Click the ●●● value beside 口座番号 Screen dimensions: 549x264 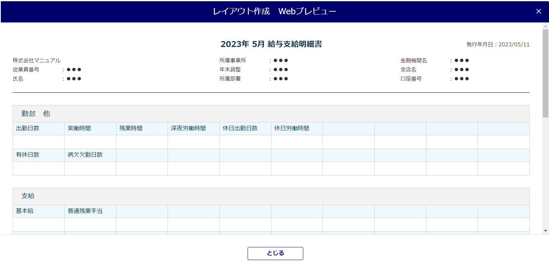click(x=462, y=79)
